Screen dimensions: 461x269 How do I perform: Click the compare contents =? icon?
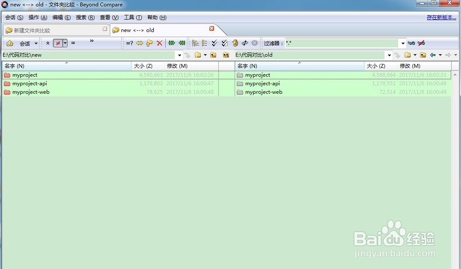[128, 43]
